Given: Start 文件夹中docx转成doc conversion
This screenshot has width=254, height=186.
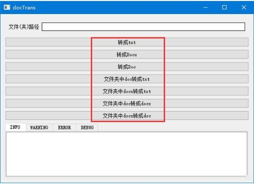Looking at the screenshot, I should click(127, 116).
